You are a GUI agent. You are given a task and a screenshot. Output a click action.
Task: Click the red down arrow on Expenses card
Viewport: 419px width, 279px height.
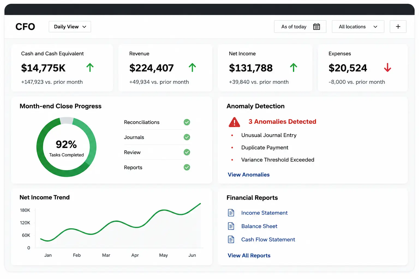[387, 67]
